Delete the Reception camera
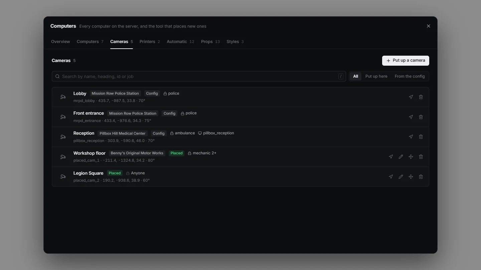Image resolution: width=481 pixels, height=270 pixels. pyautogui.click(x=421, y=137)
